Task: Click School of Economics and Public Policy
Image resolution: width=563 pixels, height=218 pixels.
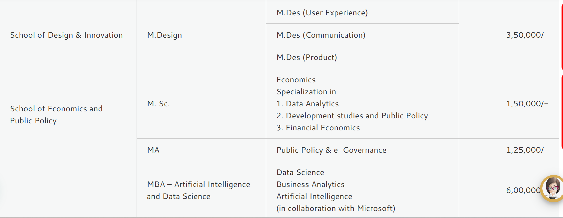Action: 56,115
